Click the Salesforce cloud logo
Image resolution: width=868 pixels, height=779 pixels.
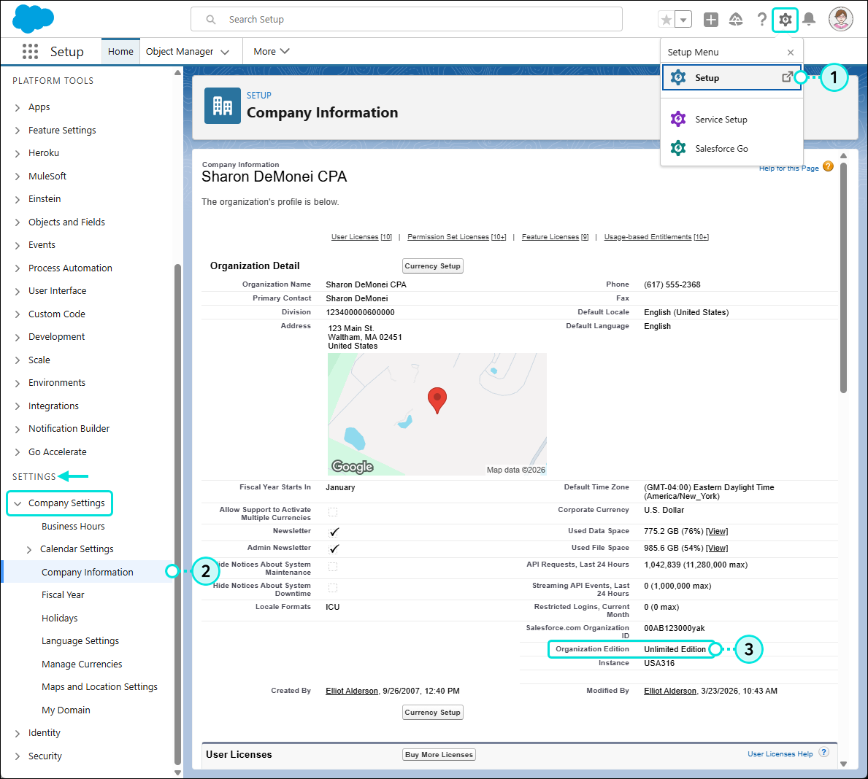point(32,18)
